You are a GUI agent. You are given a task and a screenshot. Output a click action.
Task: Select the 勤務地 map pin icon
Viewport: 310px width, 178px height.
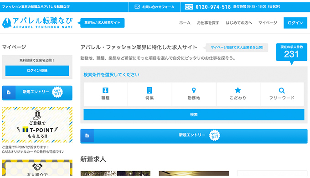pos(194,90)
